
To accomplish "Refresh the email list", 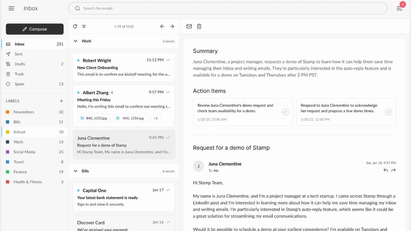I will pyautogui.click(x=75, y=26).
